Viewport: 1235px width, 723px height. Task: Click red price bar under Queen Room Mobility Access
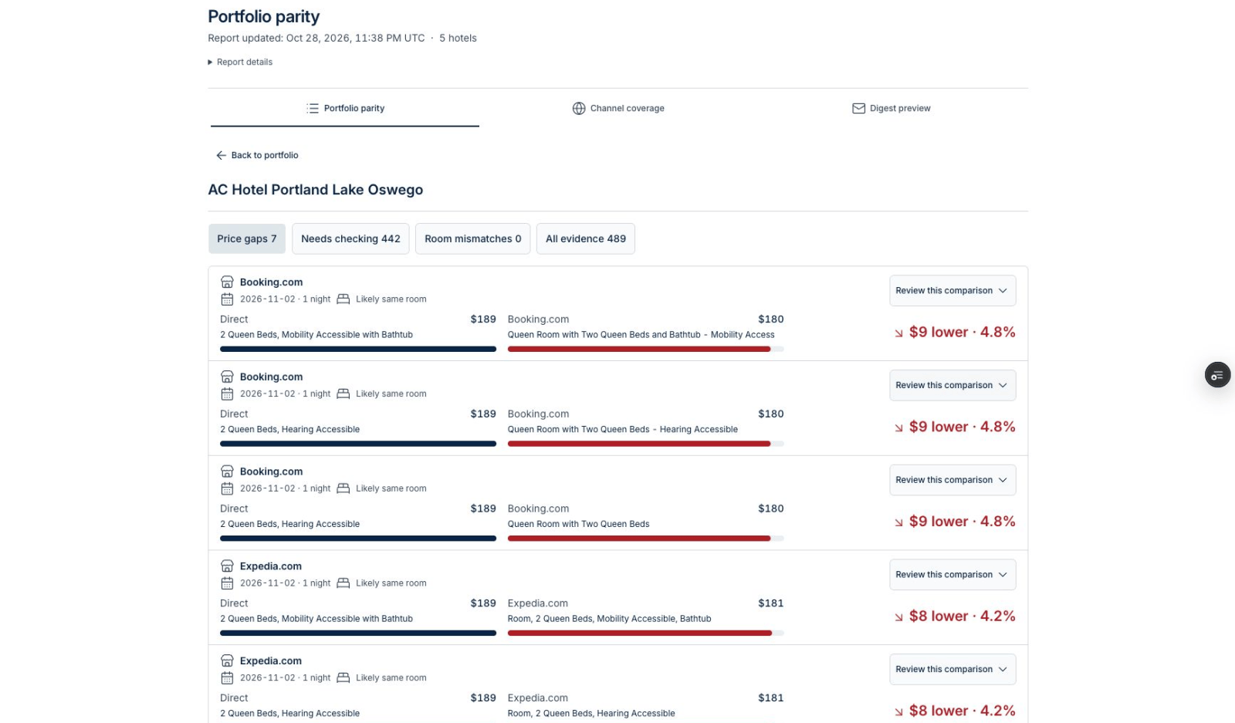coord(639,350)
